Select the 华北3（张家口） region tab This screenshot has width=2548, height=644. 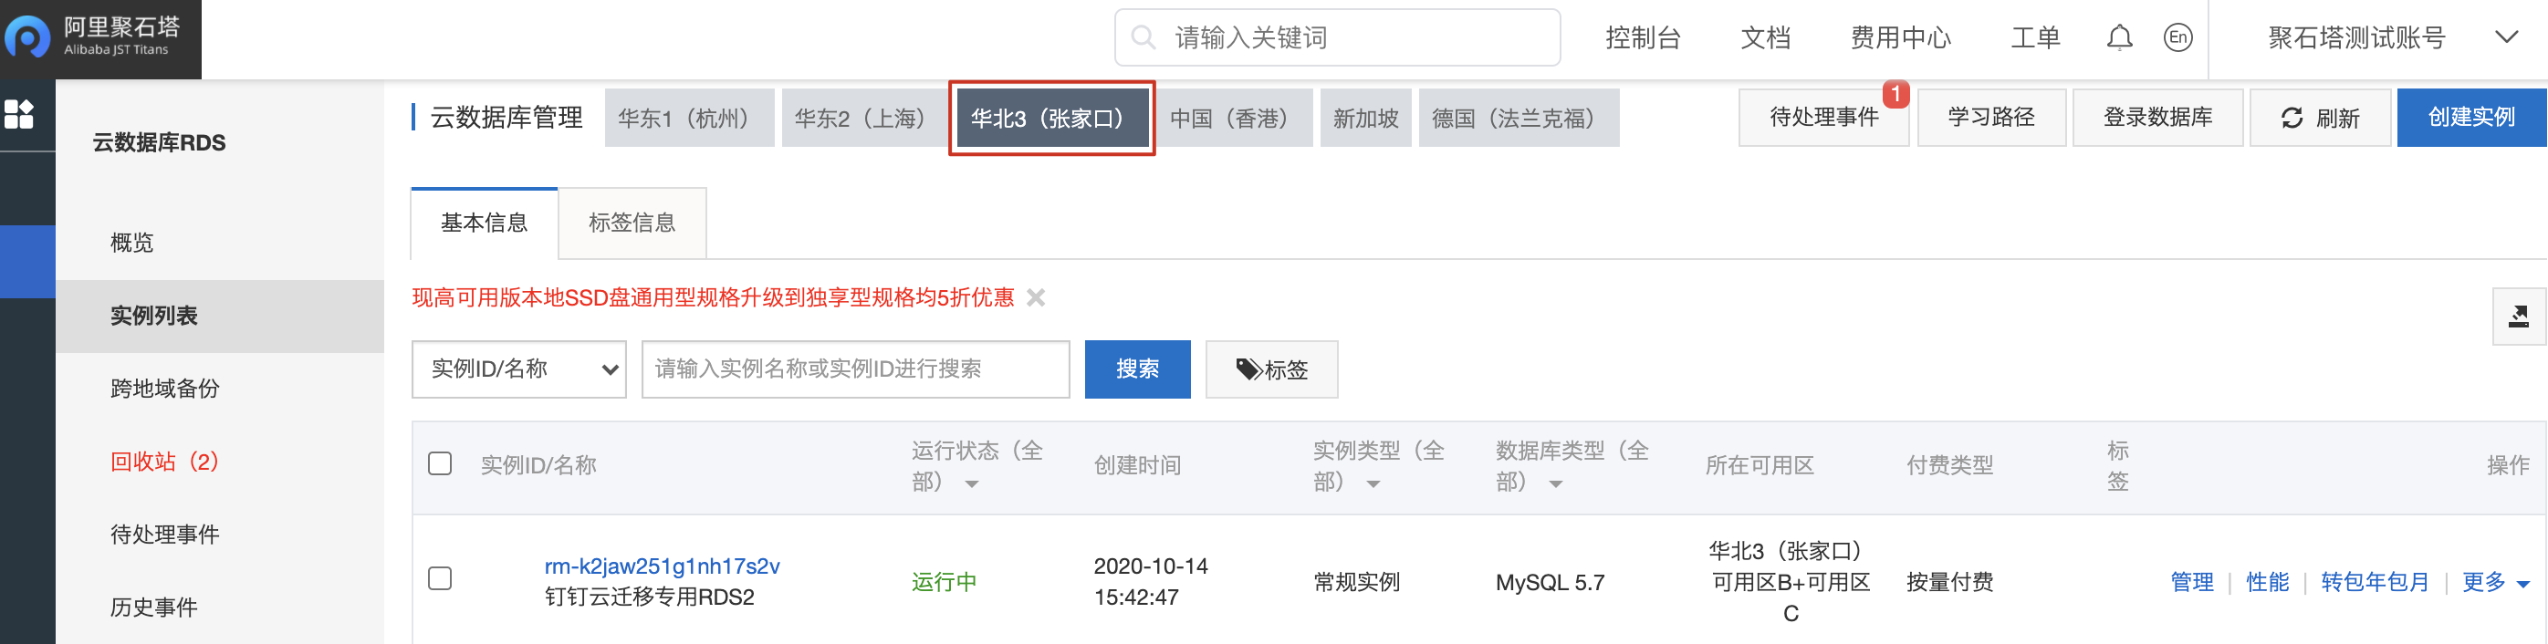[x=1052, y=118]
